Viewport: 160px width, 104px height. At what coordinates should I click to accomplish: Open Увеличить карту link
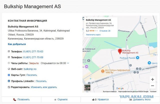click(93, 35)
